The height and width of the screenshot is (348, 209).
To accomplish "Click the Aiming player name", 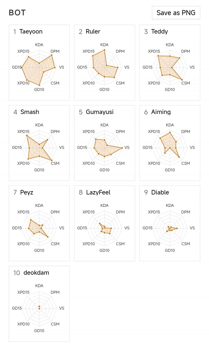I will click(161, 112).
